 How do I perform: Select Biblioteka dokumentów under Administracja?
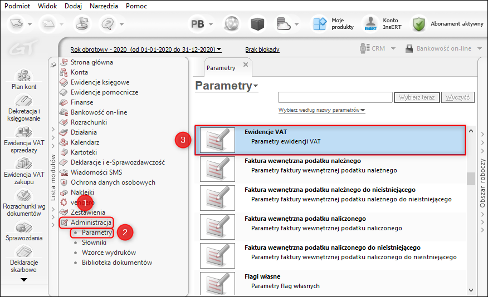coord(117,263)
